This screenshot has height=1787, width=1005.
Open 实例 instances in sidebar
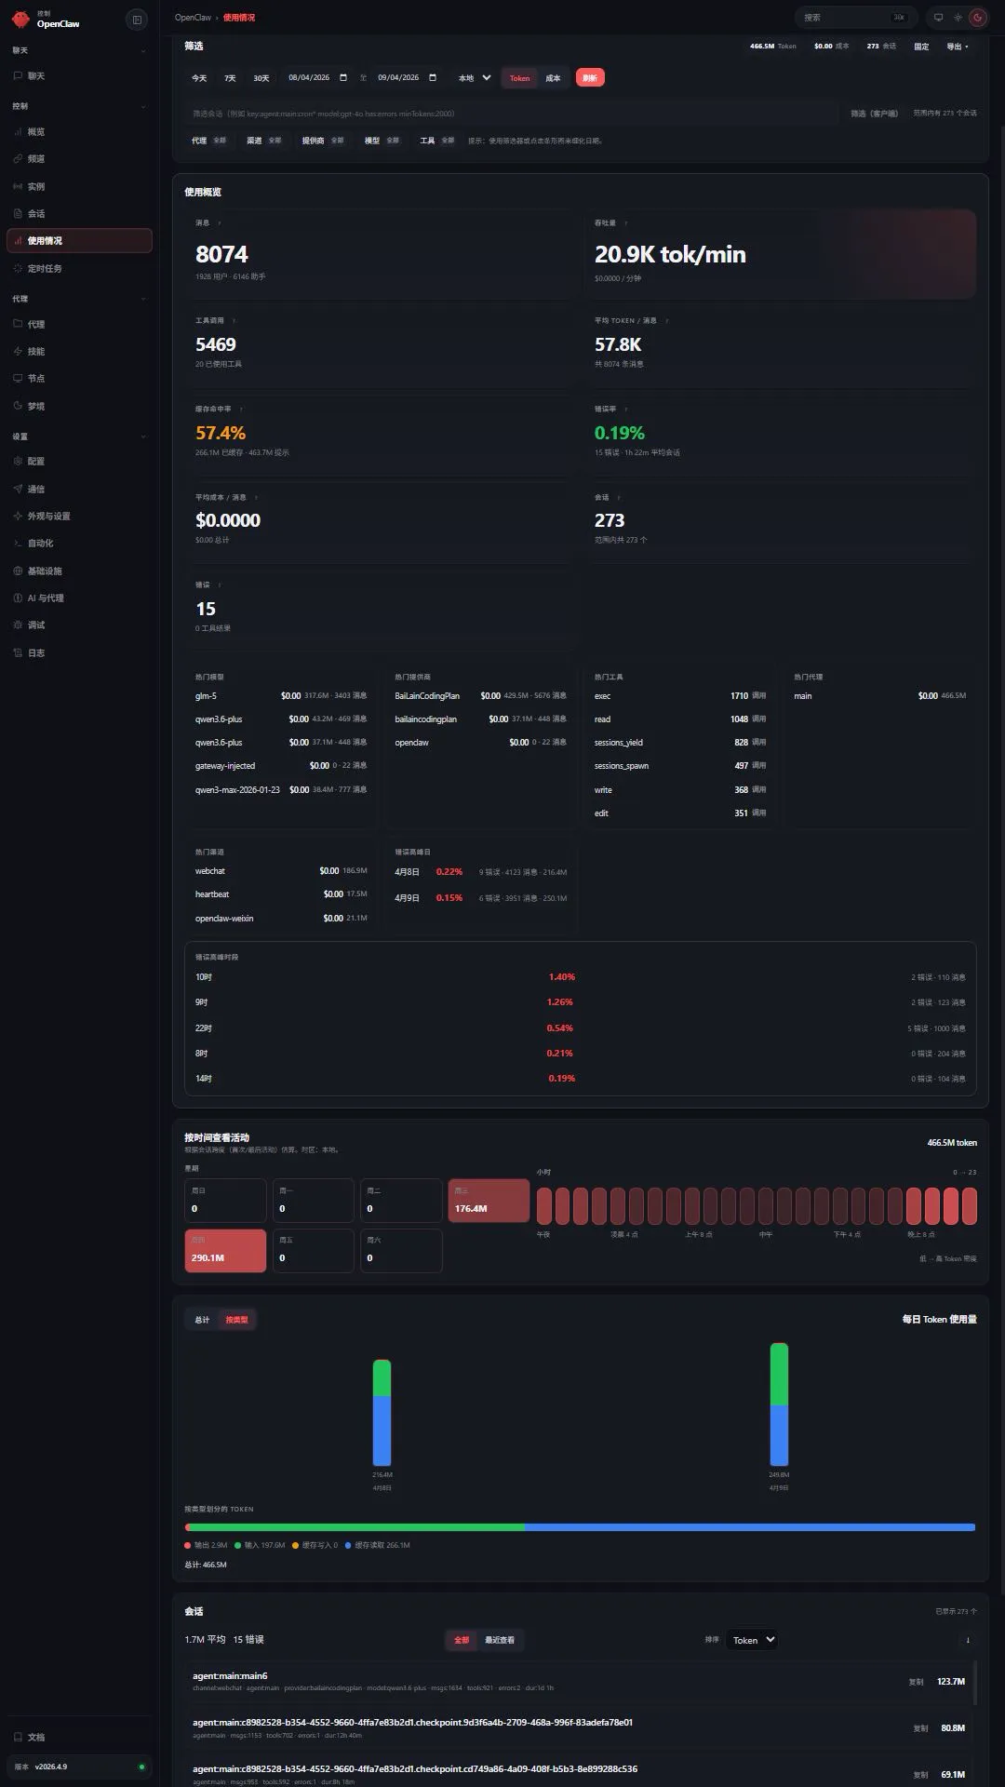click(x=79, y=186)
